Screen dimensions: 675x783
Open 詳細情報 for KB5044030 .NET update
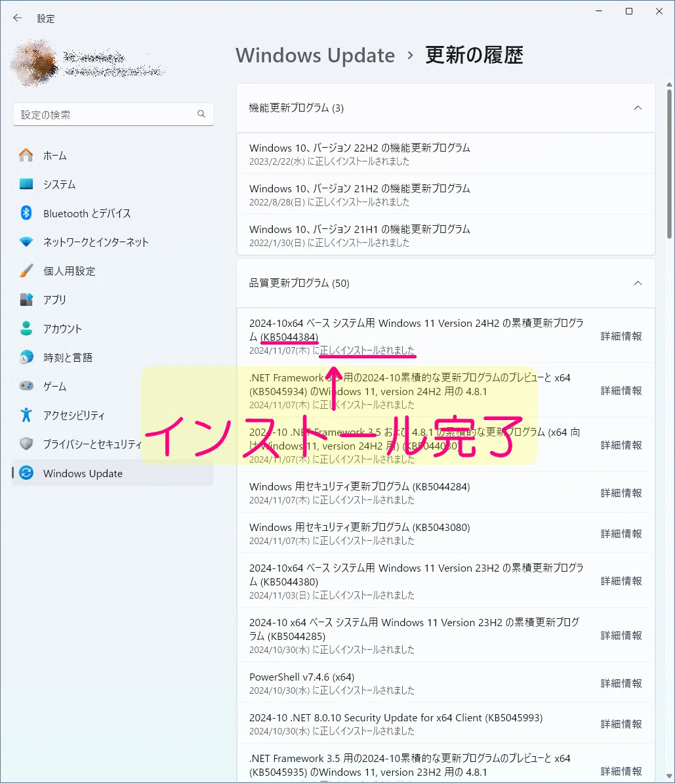coord(621,445)
